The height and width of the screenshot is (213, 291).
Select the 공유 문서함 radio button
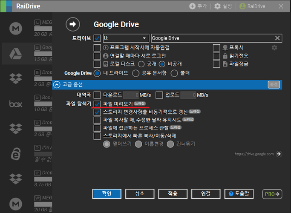pos(135,73)
